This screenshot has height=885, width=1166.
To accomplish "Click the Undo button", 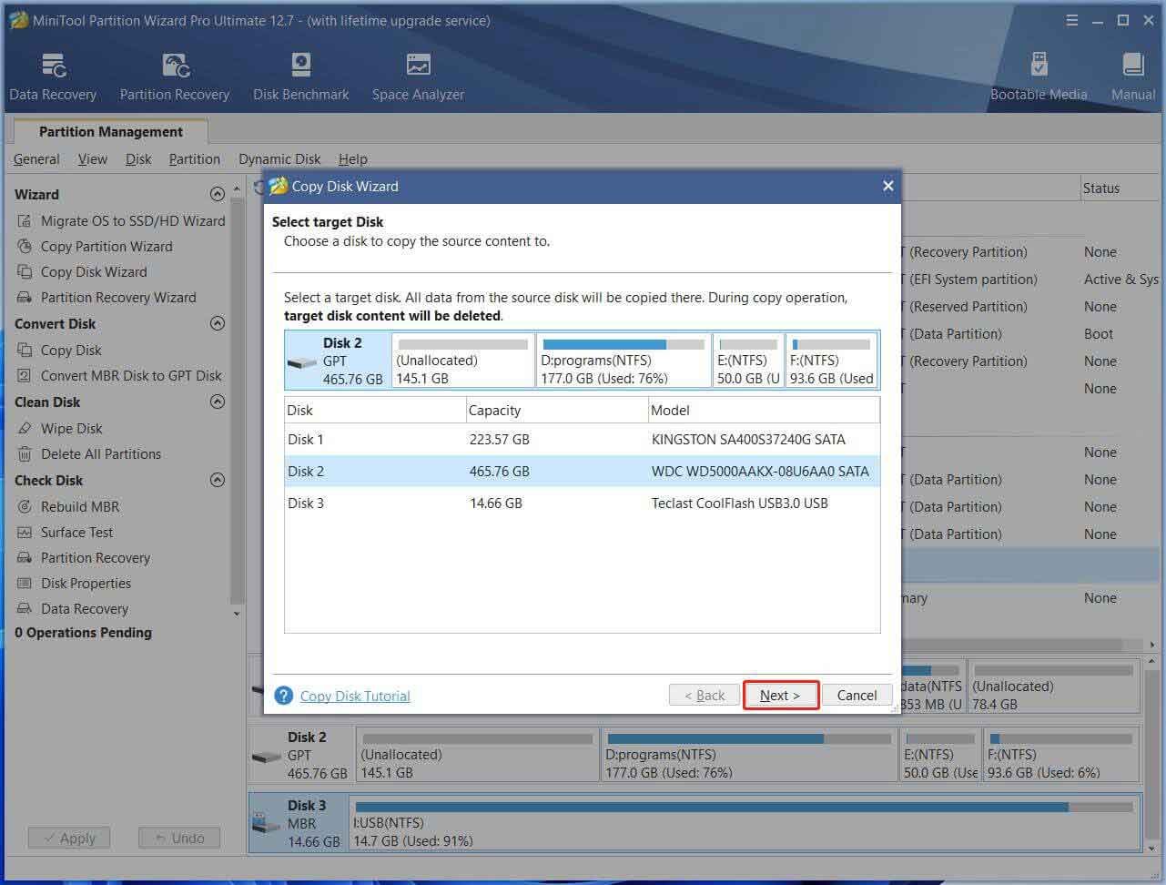I will [179, 839].
